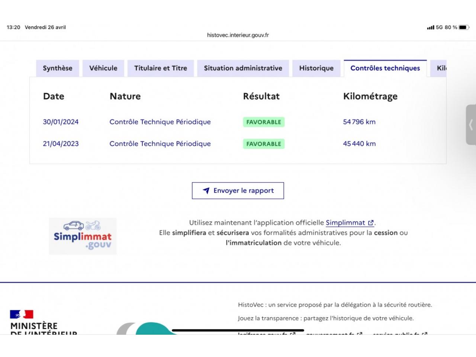Switch to the Véhicule tab
Screen dimensions: 476x357
[x=103, y=68]
